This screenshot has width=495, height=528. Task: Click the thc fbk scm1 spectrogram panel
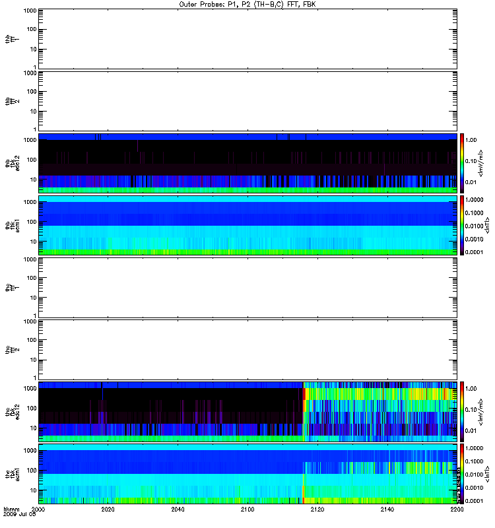coord(248,474)
